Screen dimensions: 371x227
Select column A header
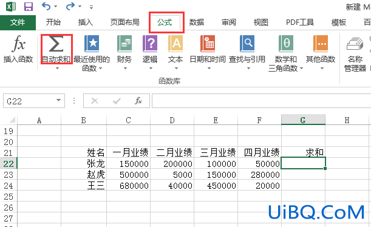(x=39, y=120)
